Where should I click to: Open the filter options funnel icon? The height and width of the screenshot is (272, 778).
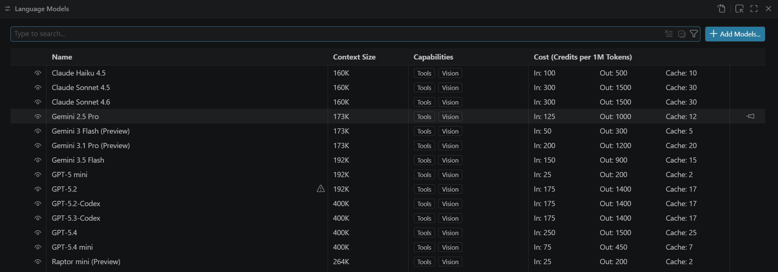694,34
